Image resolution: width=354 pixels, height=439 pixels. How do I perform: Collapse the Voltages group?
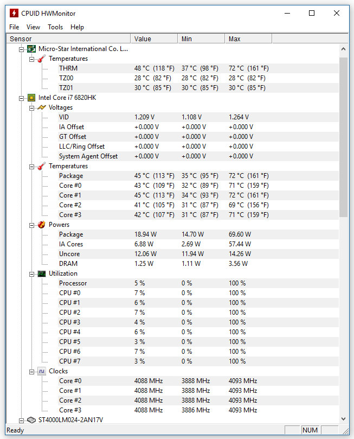(x=31, y=108)
